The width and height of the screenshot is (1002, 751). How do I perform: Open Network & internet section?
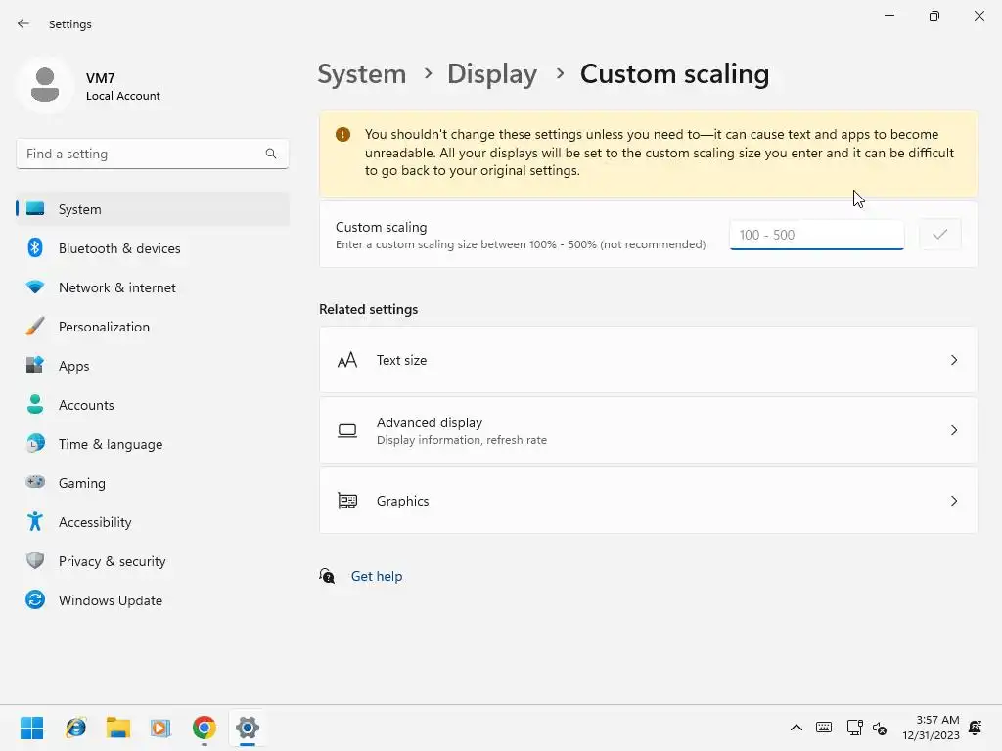tap(116, 287)
